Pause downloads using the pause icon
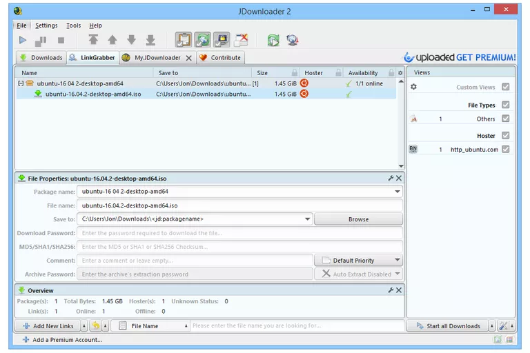530x353 pixels. 41,41
